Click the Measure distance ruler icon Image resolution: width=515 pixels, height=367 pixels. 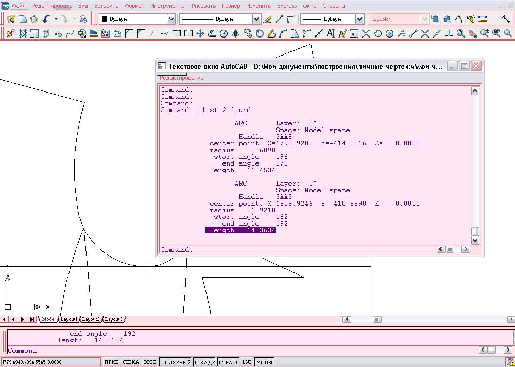click(x=483, y=19)
